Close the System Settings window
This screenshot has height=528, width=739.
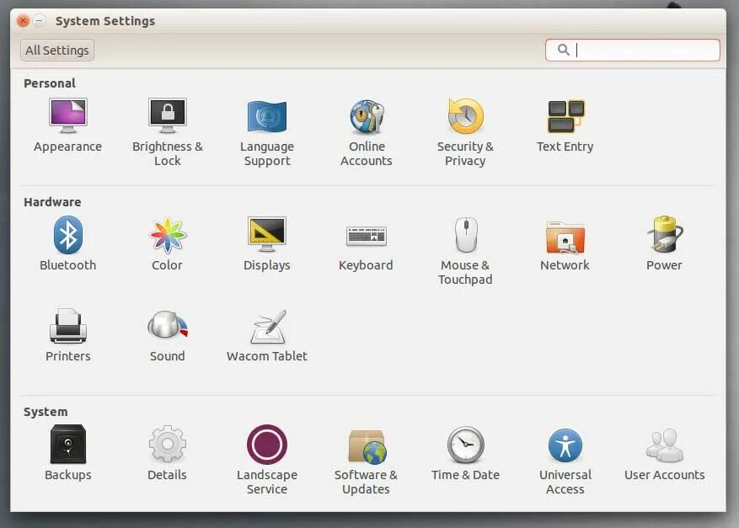[23, 21]
